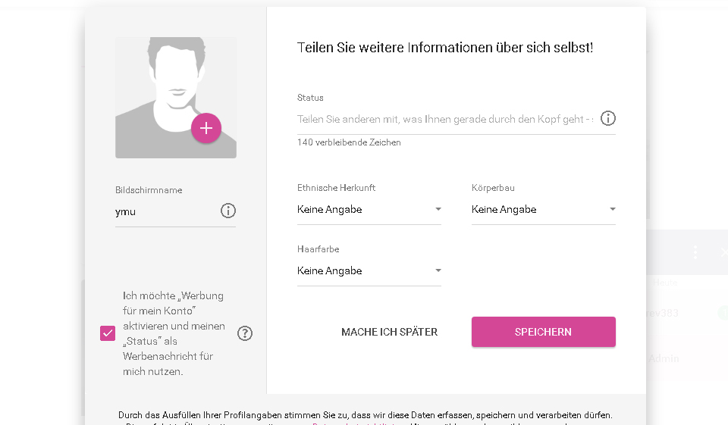The width and height of the screenshot is (728, 425).
Task: Click the Ethnische Herkunft dropdown arrow
Action: [438, 209]
